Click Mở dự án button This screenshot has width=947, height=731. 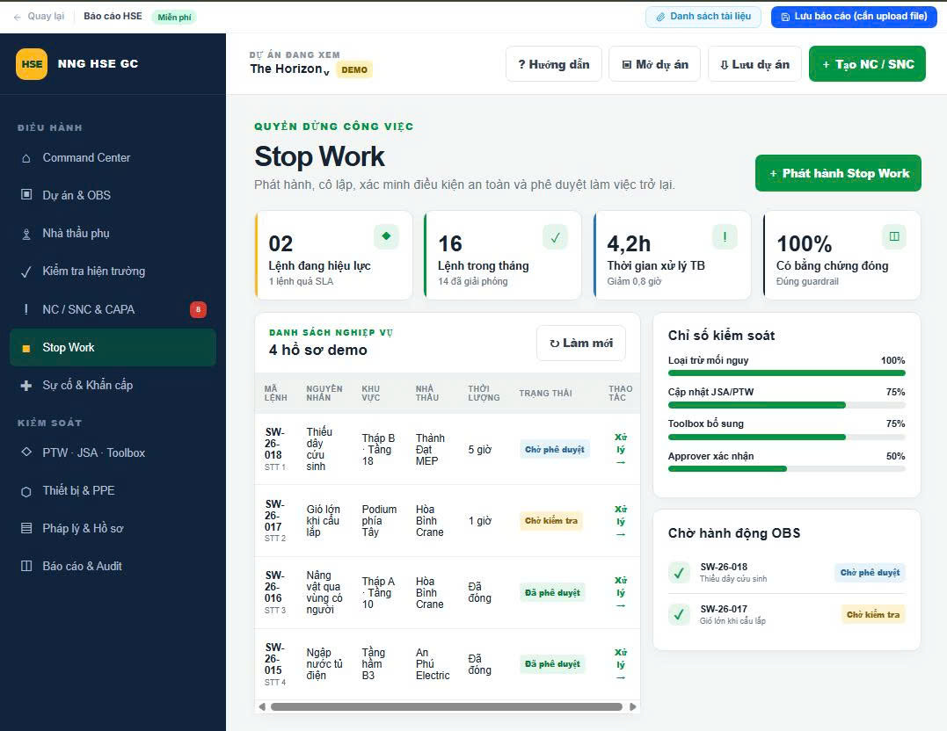(x=655, y=64)
